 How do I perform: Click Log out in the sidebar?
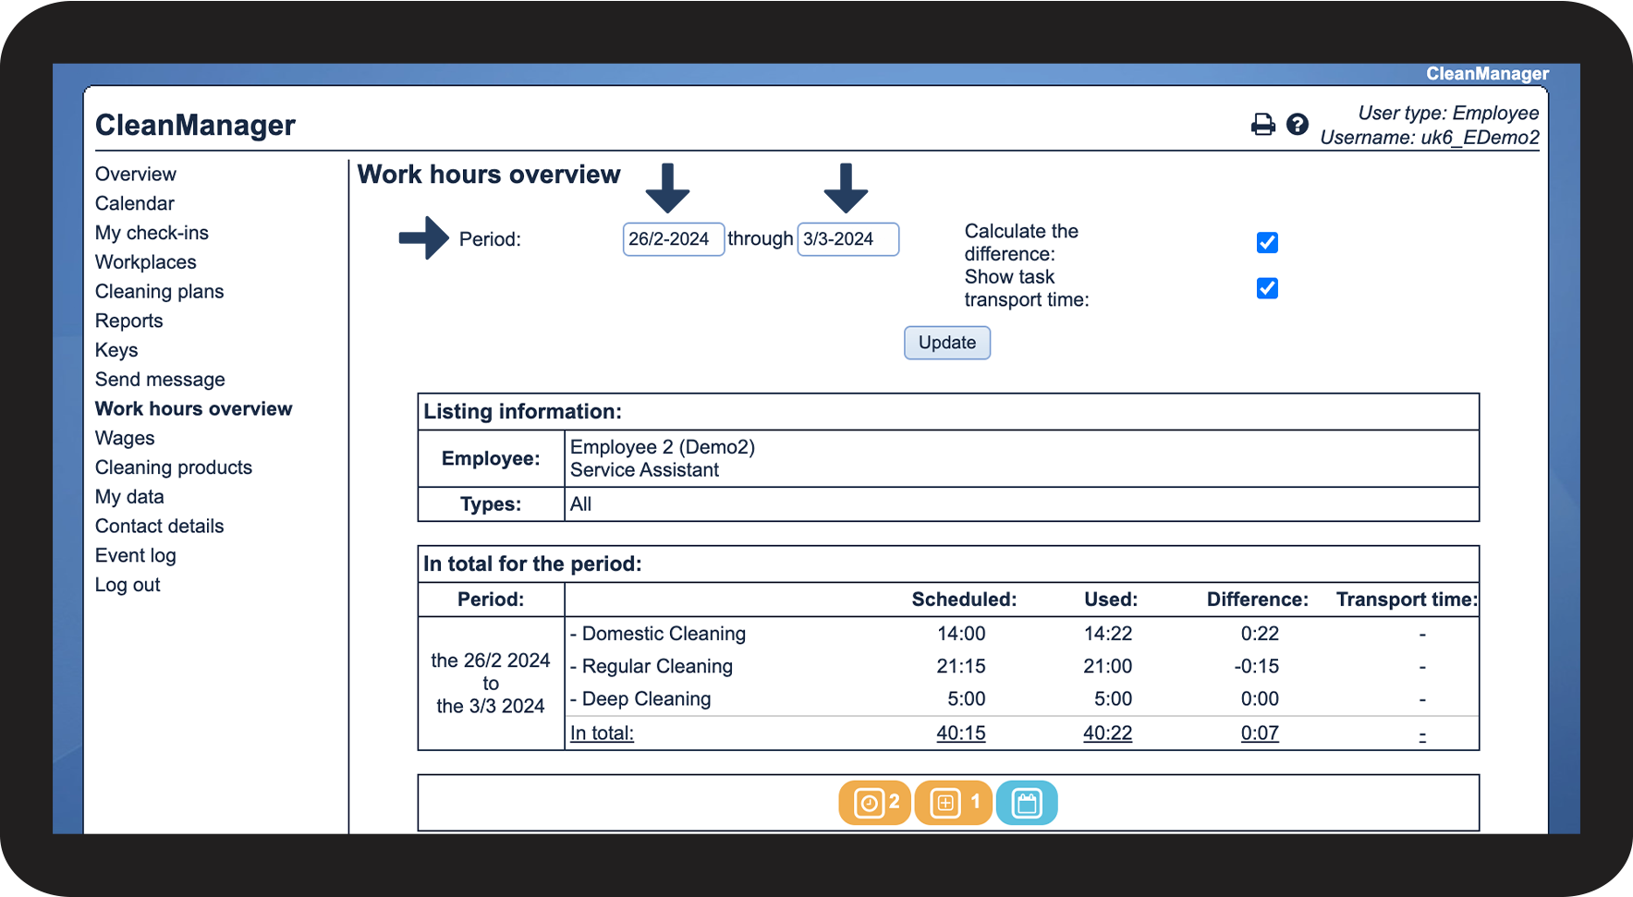pos(128,586)
